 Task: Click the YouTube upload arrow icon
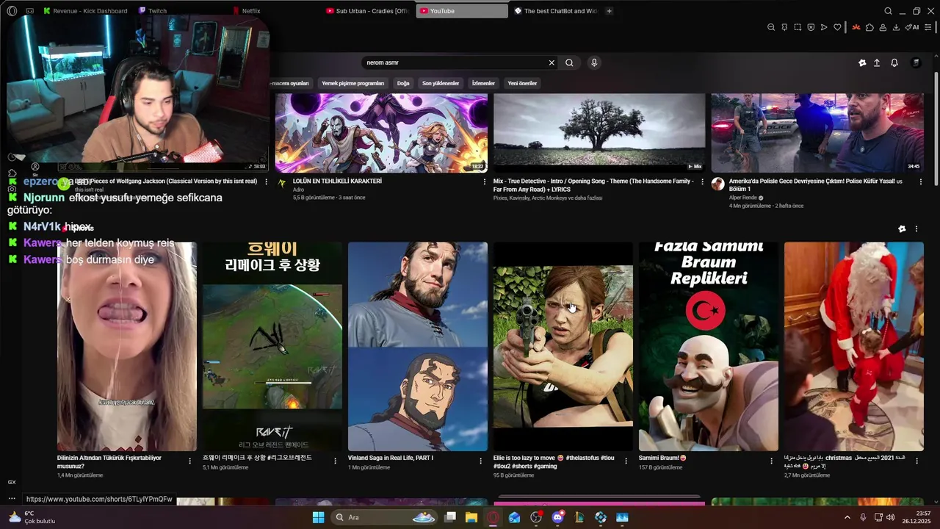click(x=877, y=62)
